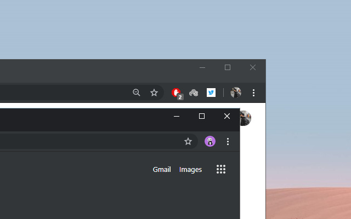Maximize the back Chrome window

[228, 67]
